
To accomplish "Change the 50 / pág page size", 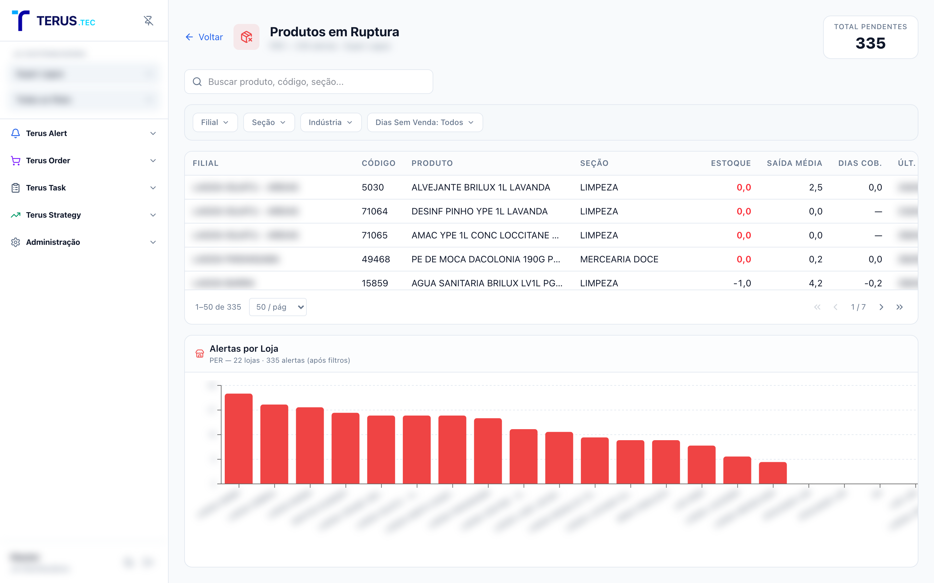I will point(278,307).
